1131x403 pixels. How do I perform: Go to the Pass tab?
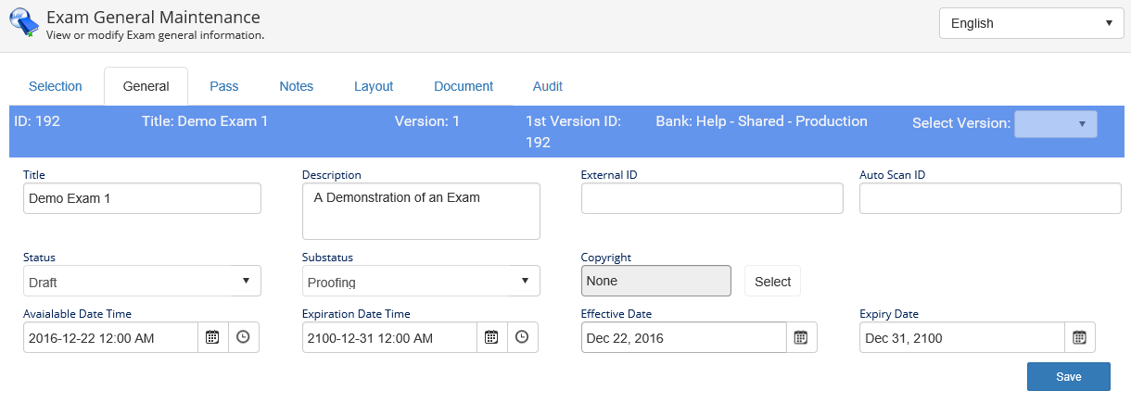[x=223, y=86]
